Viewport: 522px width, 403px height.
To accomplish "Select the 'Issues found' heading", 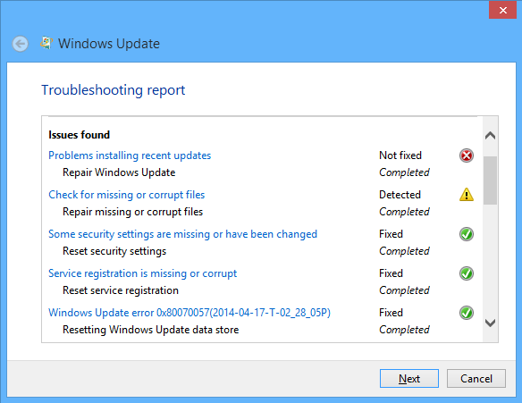I will [80, 135].
